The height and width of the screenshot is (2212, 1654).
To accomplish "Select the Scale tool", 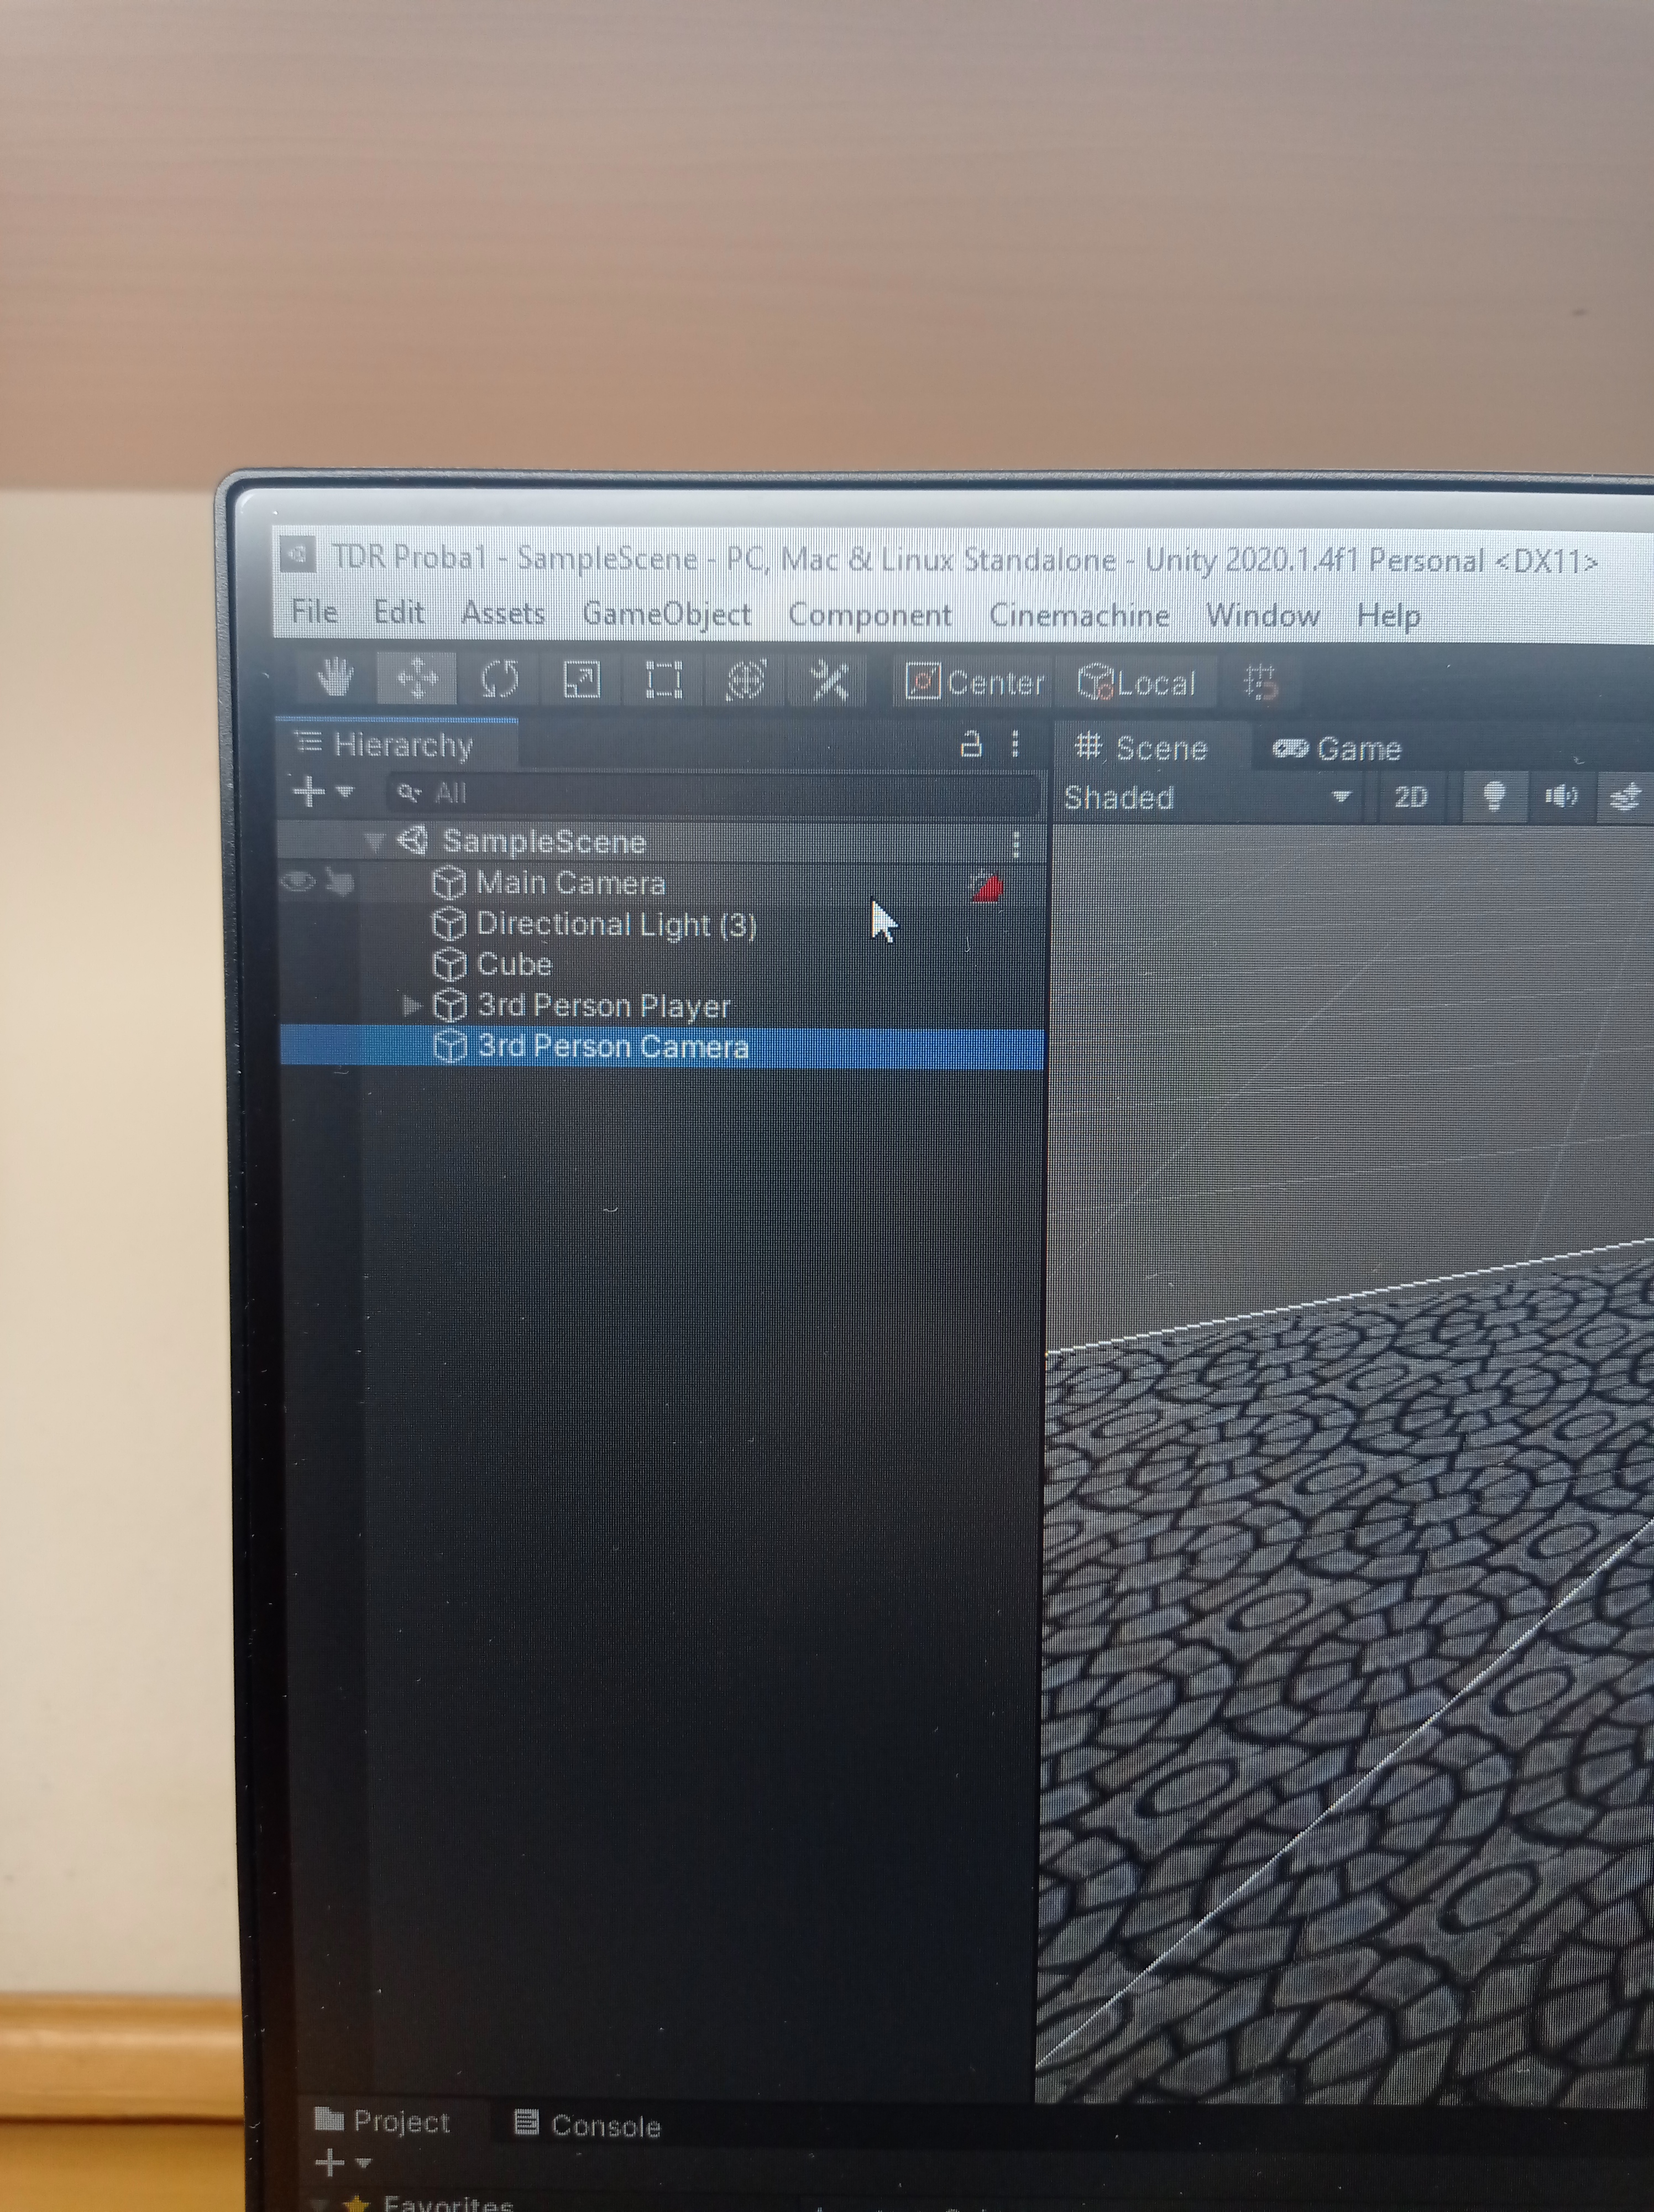I will 582,680.
